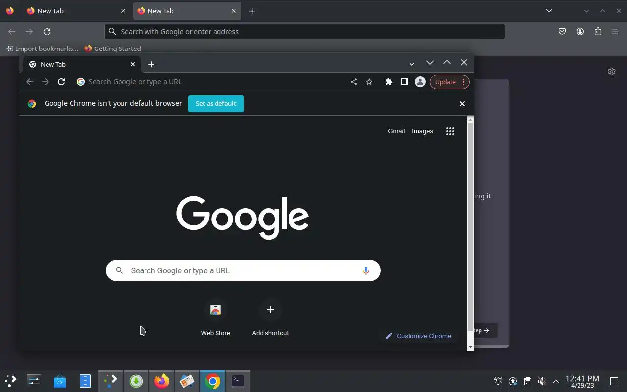Click Chrome address bar
The width and height of the screenshot is (627, 392).
click(x=211, y=82)
